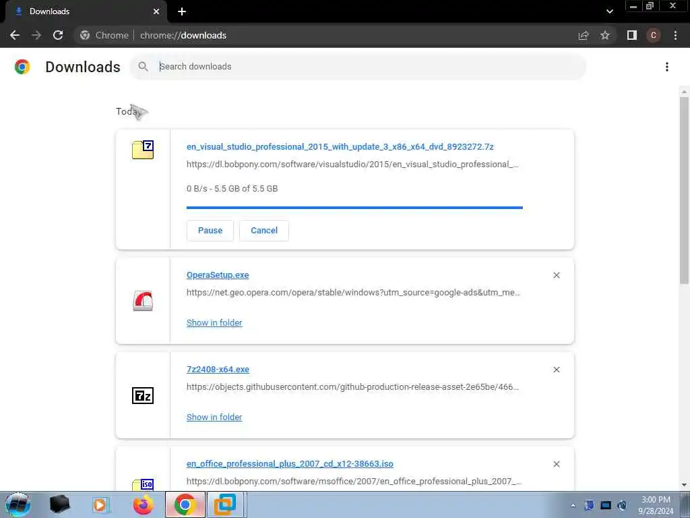Select the Downloads tab

point(86,11)
